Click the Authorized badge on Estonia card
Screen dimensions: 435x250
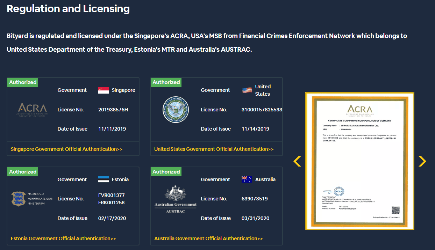pyautogui.click(x=23, y=172)
